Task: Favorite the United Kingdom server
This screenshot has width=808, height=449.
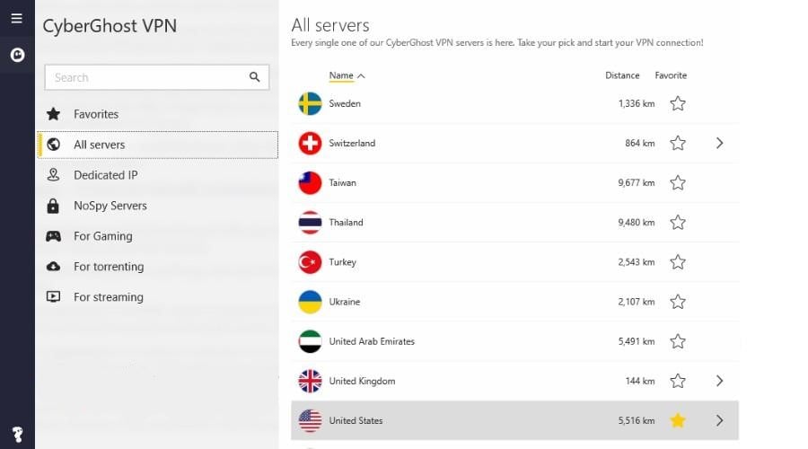Action: coord(678,381)
